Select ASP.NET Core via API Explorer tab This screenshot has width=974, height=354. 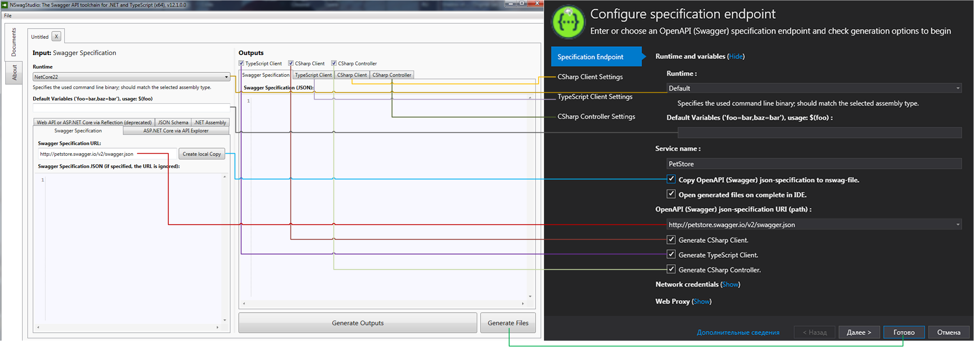coord(176,131)
